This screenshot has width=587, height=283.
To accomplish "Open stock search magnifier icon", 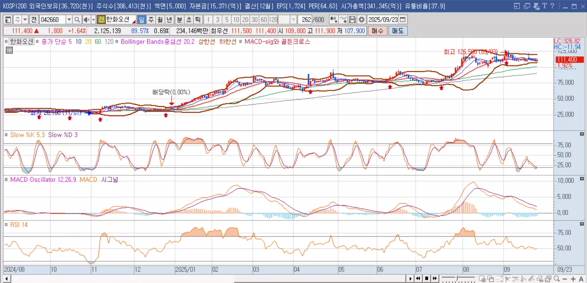I will point(77,20).
